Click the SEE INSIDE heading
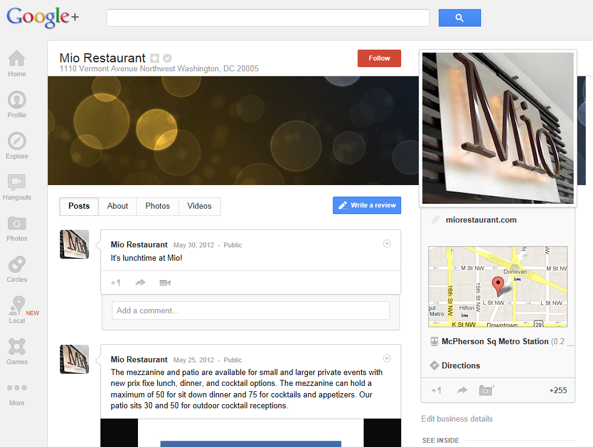 [x=441, y=440]
